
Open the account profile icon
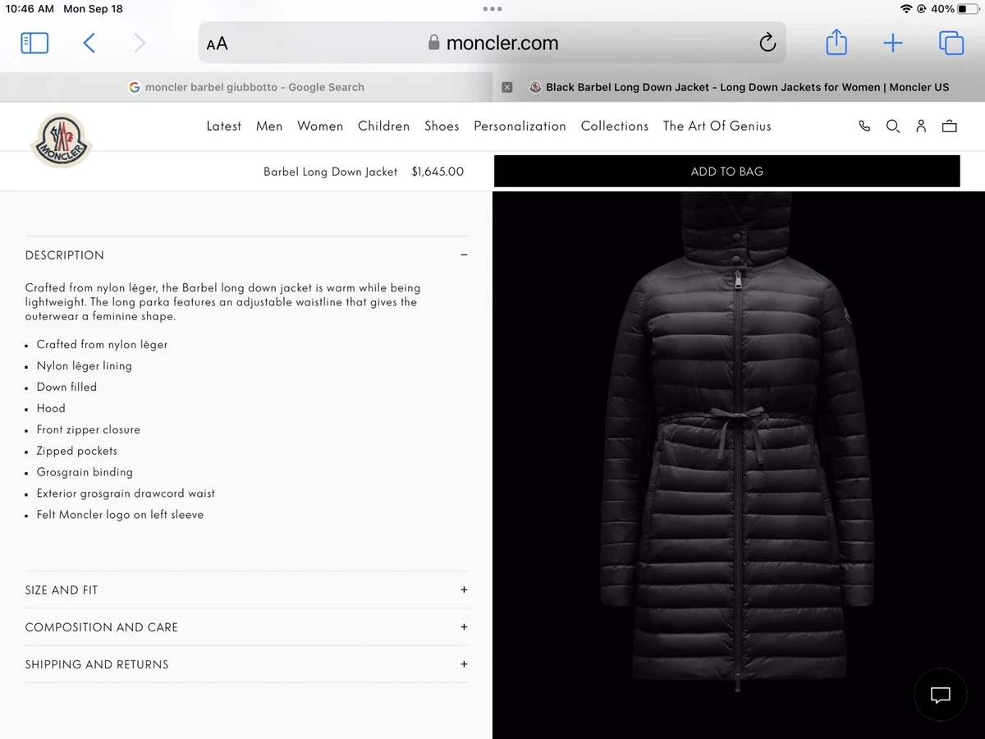point(921,126)
